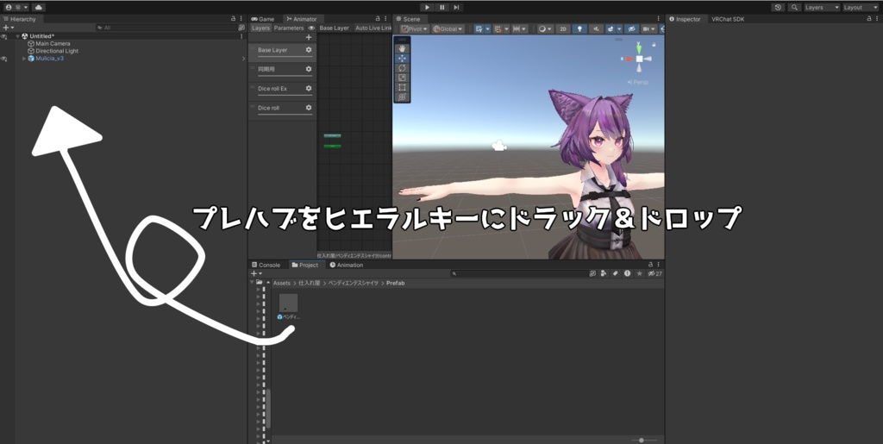The height and width of the screenshot is (444, 883).
Task: Toggle the Project panel lock
Action: coord(650,265)
